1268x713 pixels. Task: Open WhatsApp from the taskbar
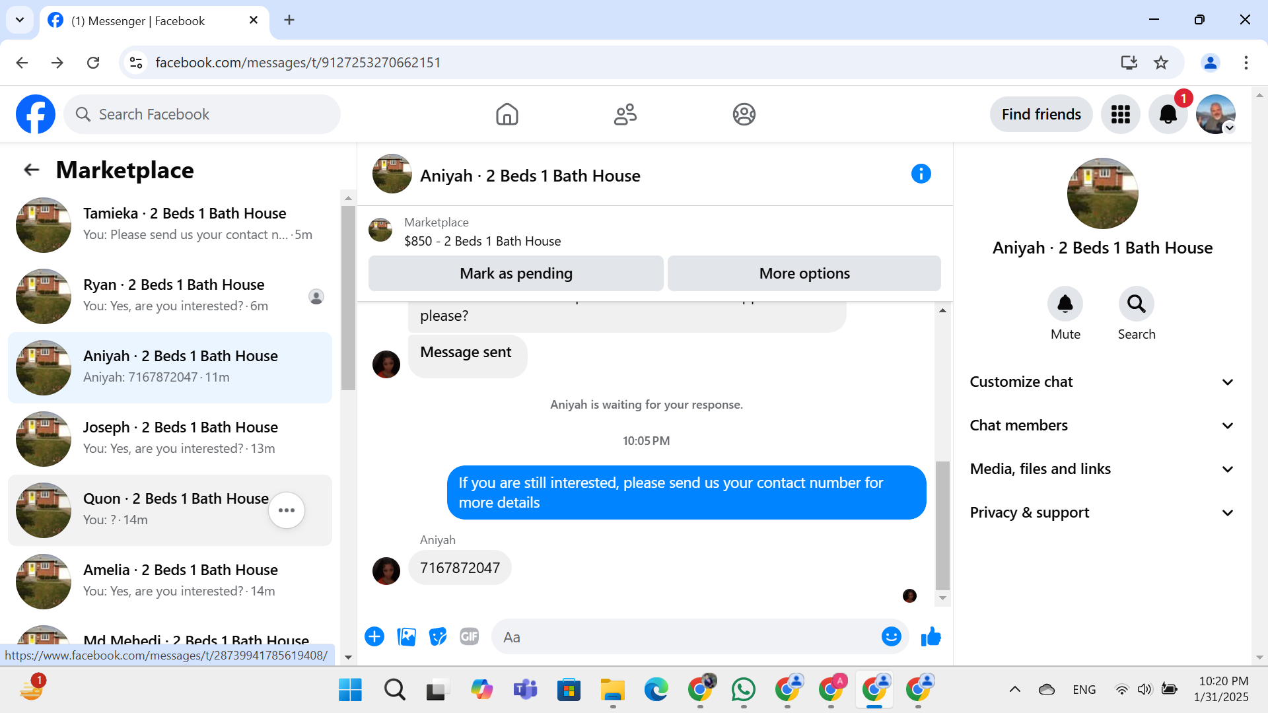tap(744, 690)
